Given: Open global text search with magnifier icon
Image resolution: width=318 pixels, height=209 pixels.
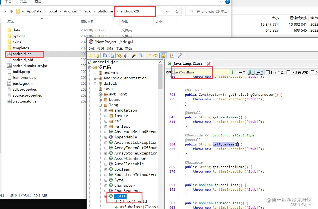Looking at the screenshot, I should pos(141,55).
